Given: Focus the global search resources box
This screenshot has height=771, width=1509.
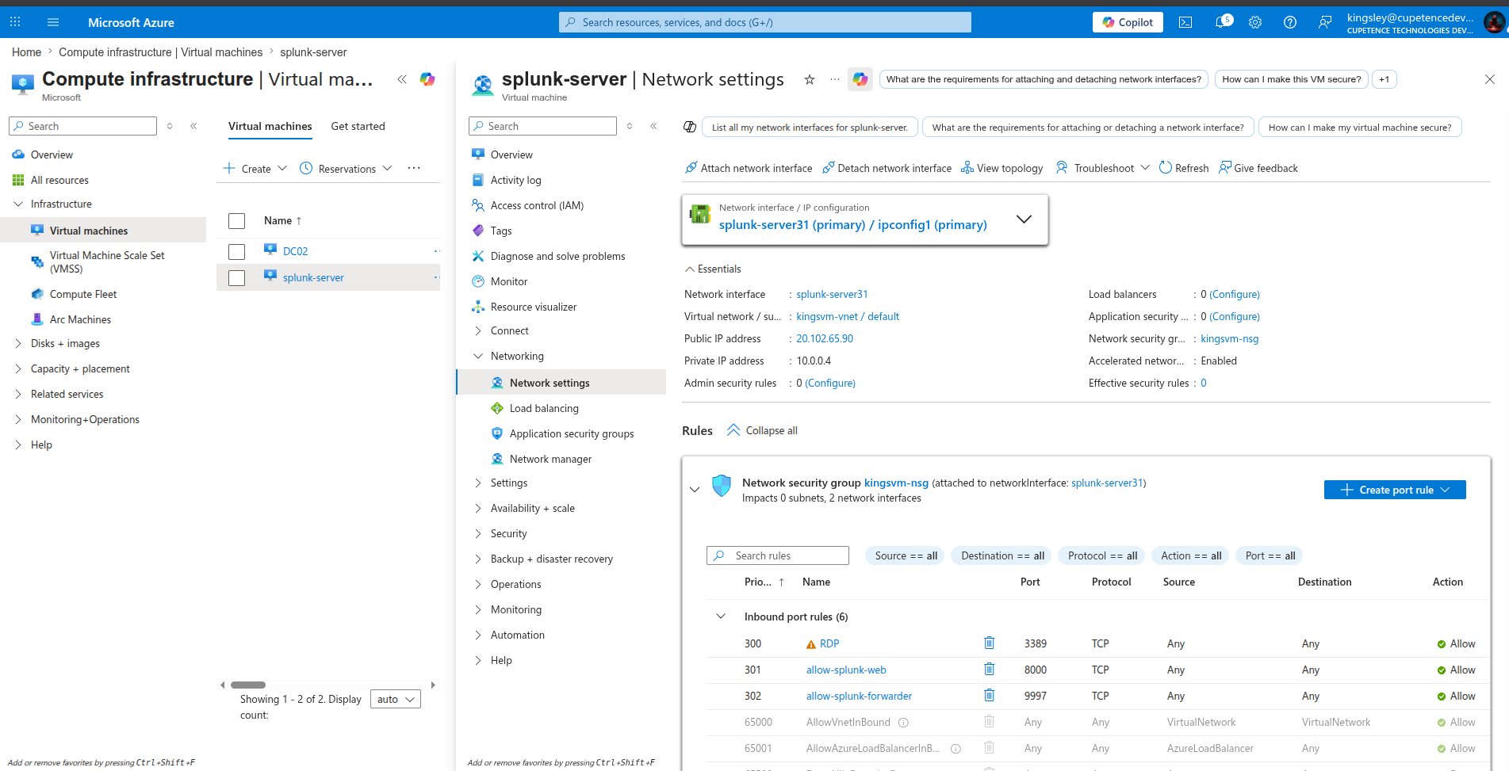Looking at the screenshot, I should (764, 22).
